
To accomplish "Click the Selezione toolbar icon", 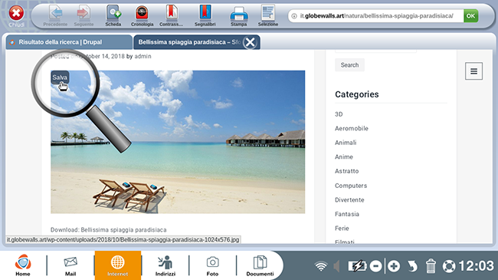I will [267, 15].
